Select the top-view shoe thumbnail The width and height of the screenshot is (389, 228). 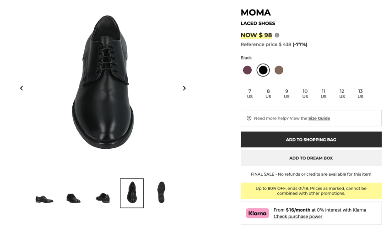pyautogui.click(x=132, y=193)
